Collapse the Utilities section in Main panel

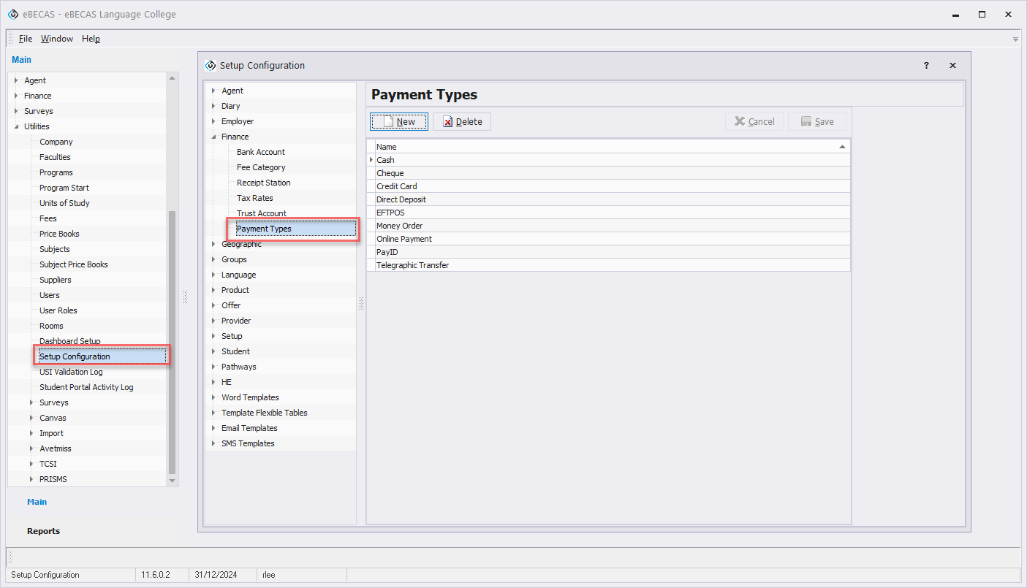pyautogui.click(x=16, y=126)
